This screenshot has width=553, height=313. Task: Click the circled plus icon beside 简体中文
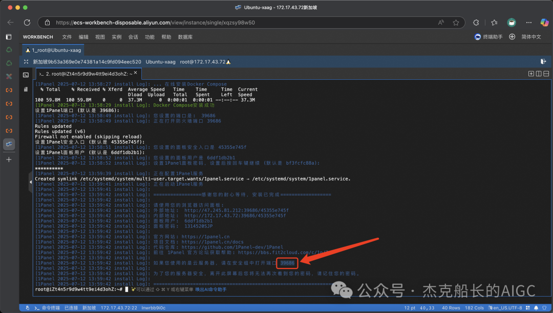tap(512, 37)
